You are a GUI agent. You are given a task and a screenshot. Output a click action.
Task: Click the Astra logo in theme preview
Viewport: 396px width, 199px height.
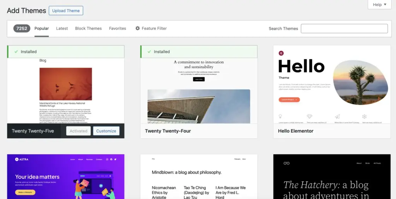tap(22, 159)
